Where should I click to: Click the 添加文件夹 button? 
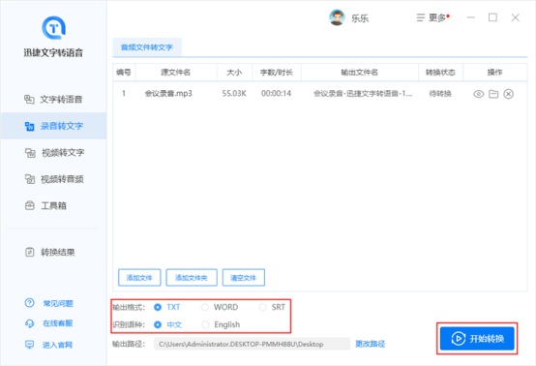[192, 278]
